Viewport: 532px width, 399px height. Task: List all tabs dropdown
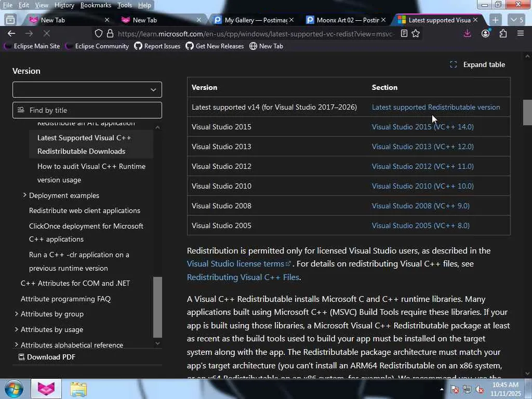517,20
